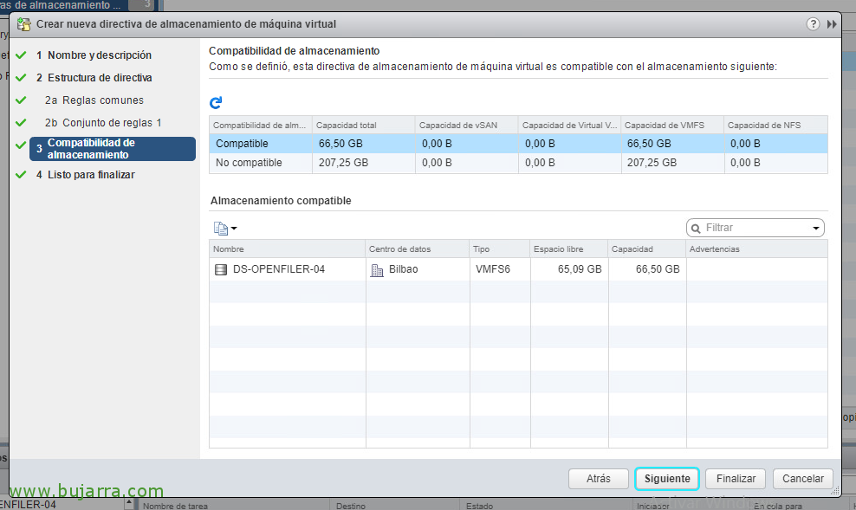Click the Atrás button
This screenshot has width=856, height=510.
598,479
